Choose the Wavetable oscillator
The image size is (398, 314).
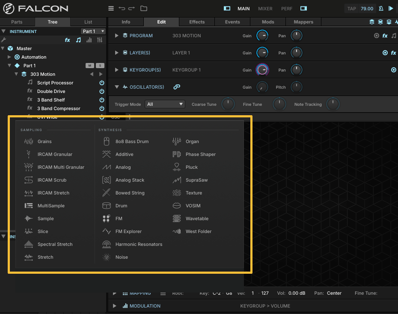tap(190, 218)
